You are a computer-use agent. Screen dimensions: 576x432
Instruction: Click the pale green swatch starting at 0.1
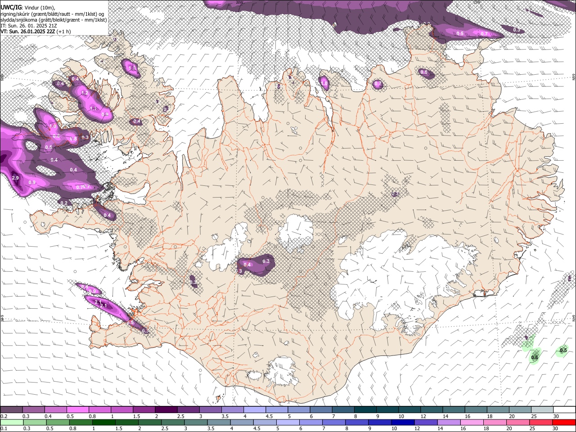pos(11,422)
